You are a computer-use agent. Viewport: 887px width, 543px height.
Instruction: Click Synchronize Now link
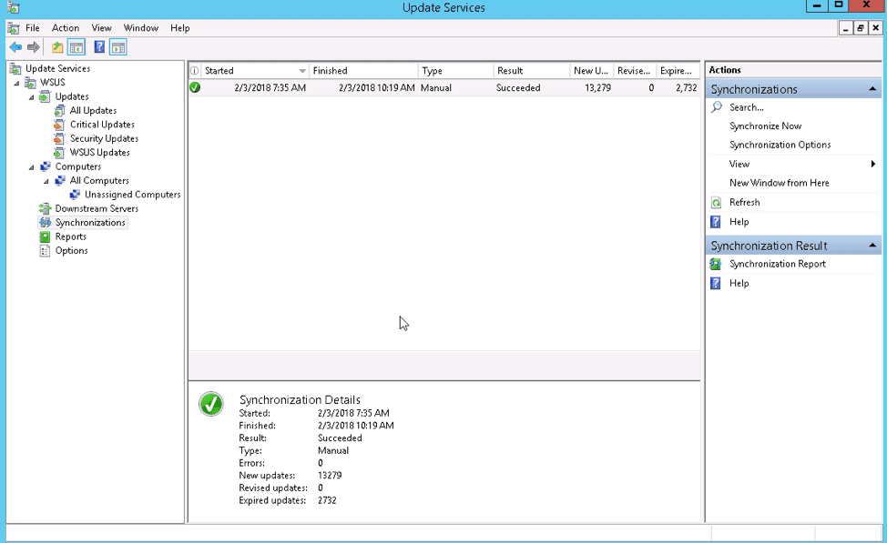(765, 126)
